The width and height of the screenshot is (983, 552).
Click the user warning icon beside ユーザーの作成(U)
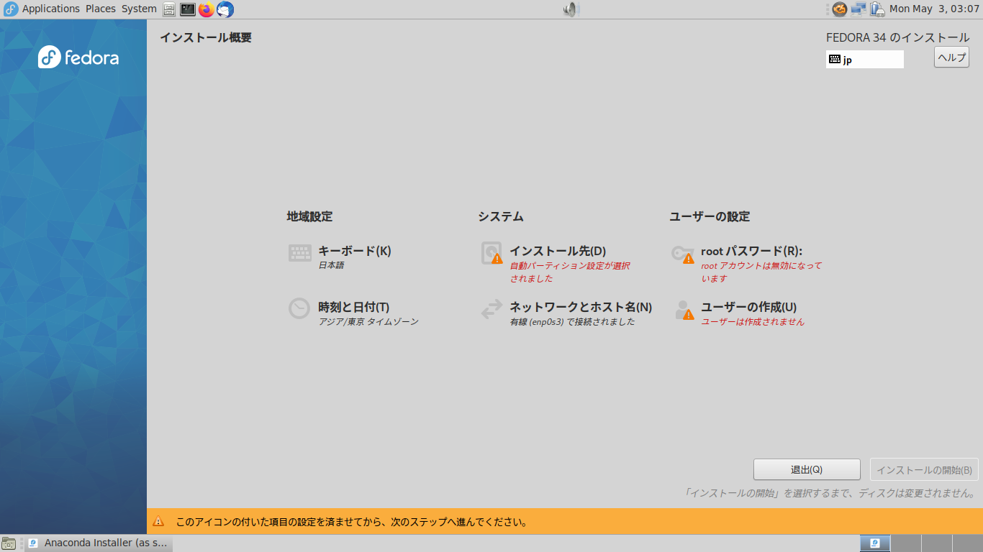(684, 310)
